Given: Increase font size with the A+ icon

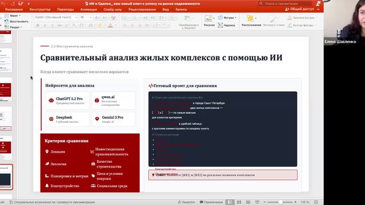Looking at the screenshot, I should click(x=98, y=18).
